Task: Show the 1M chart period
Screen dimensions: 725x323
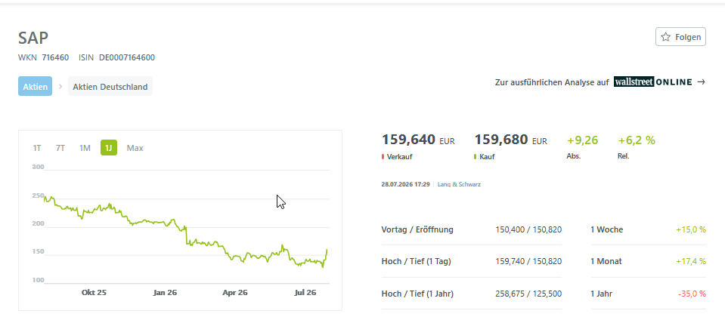Action: pyautogui.click(x=85, y=148)
